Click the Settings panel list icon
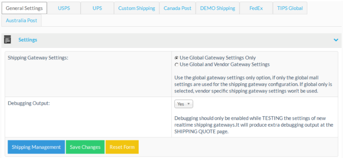Screen dimensions: 344x158 (7, 40)
